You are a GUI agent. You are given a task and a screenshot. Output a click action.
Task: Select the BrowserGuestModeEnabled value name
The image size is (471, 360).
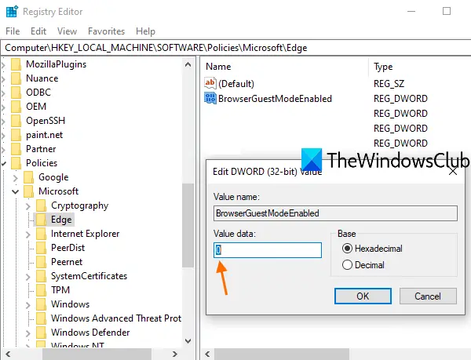[275, 99]
